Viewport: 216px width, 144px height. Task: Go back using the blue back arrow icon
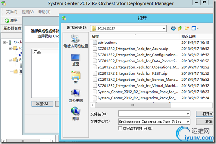(x=173, y=28)
